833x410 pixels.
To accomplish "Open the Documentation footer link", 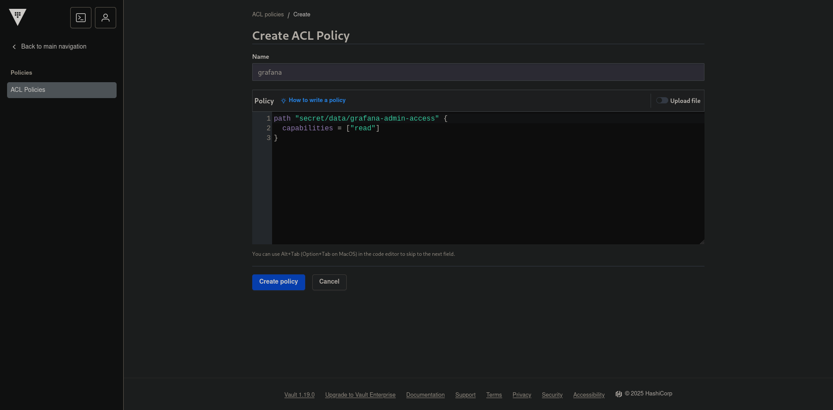I will click(425, 395).
